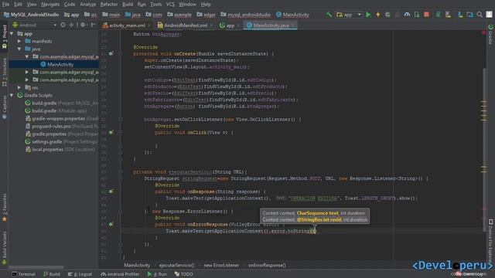Click mysql_androidstudio breadcrumb folder

coord(246,15)
